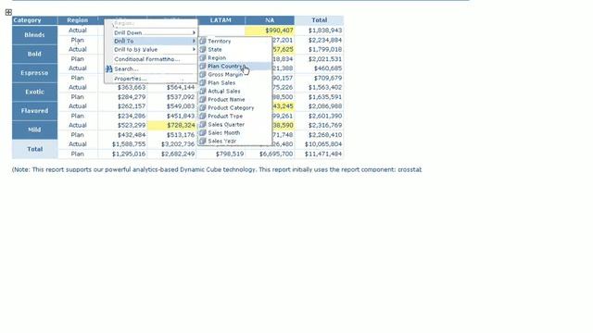The width and height of the screenshot is (593, 333).
Task: Click the $709,679 total cell
Action: 319,78
